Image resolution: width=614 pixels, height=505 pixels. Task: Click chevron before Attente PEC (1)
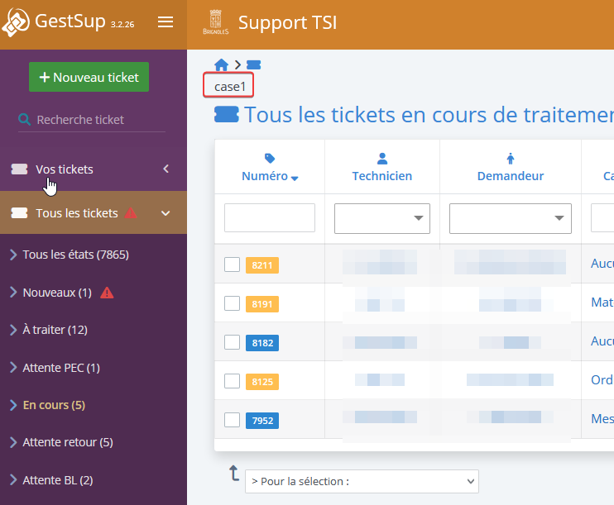pos(13,368)
